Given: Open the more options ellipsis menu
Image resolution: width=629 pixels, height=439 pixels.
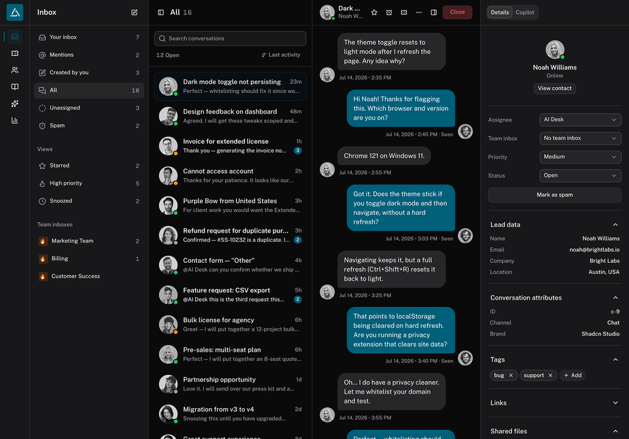Looking at the screenshot, I should click(x=419, y=12).
